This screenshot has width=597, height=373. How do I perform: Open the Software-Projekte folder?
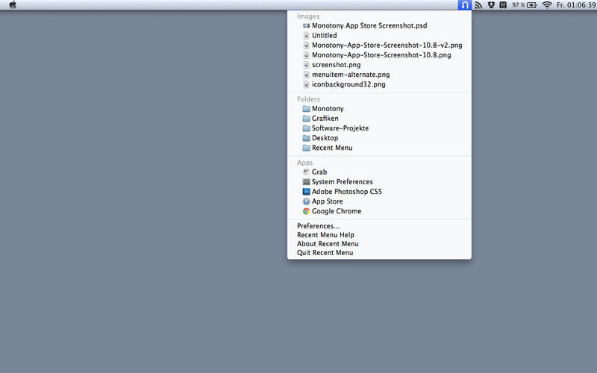379,128
